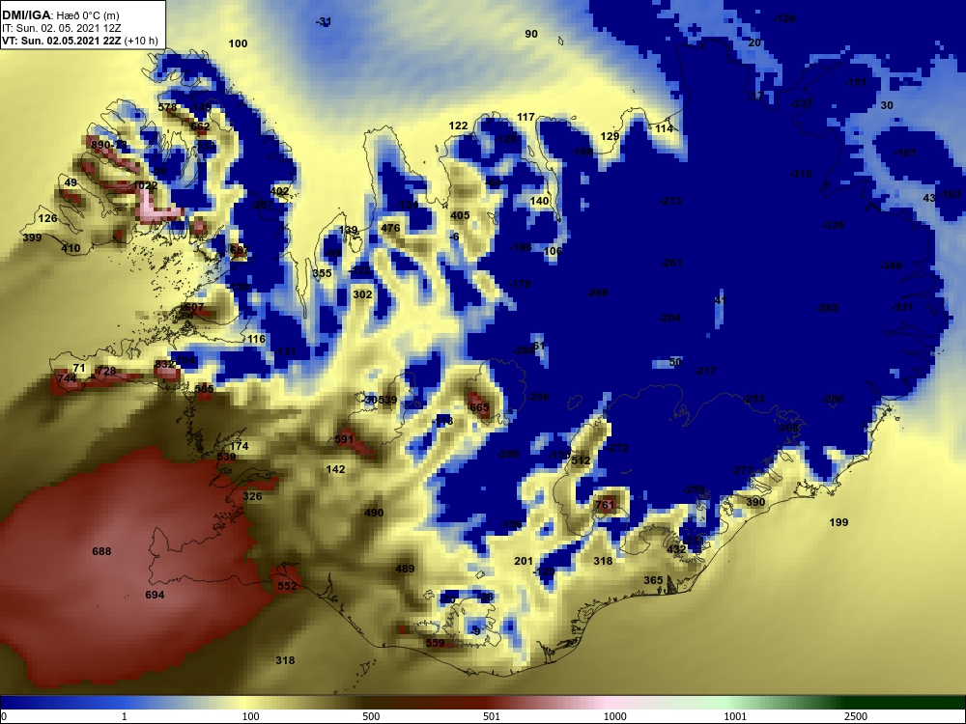
Task: Select the '688' value in the red area
Action: [x=101, y=551]
